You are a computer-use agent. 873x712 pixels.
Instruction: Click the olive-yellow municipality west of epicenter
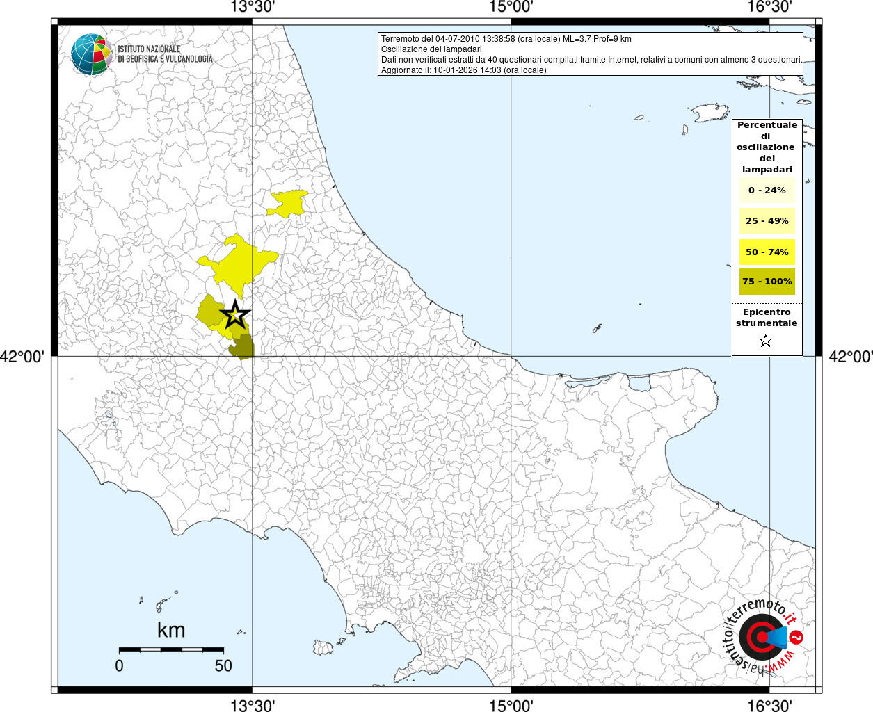click(209, 311)
